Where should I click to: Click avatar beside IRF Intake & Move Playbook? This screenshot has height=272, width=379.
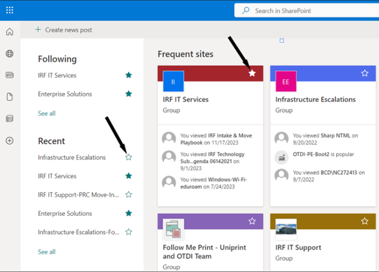[169, 139]
